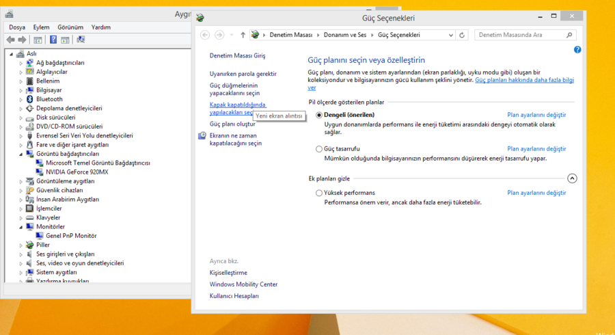This screenshot has width=615, height=335.
Task: Select the Dengeli (önerilen) power plan
Action: 319,115
